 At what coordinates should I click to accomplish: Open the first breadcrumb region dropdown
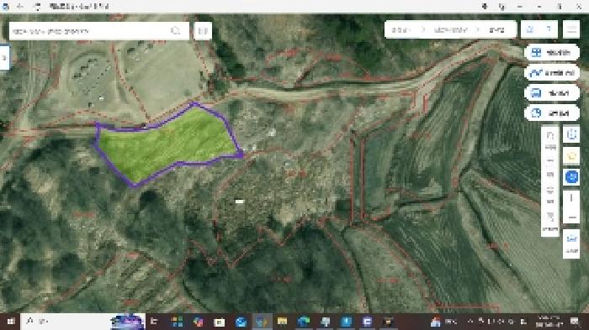coord(401,30)
